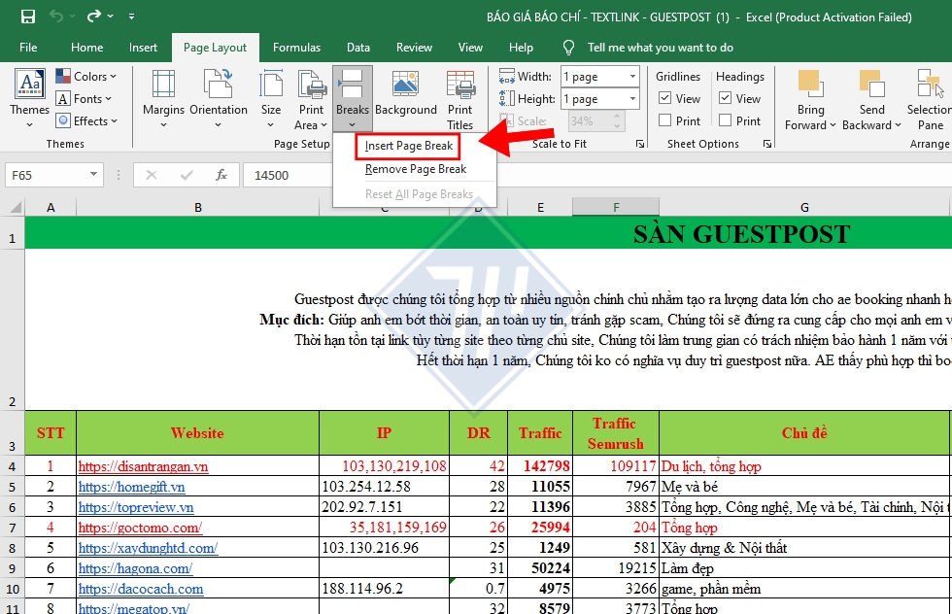Viewport: 952px width, 614px height.
Task: Uncheck View under Headings
Action: [x=727, y=98]
